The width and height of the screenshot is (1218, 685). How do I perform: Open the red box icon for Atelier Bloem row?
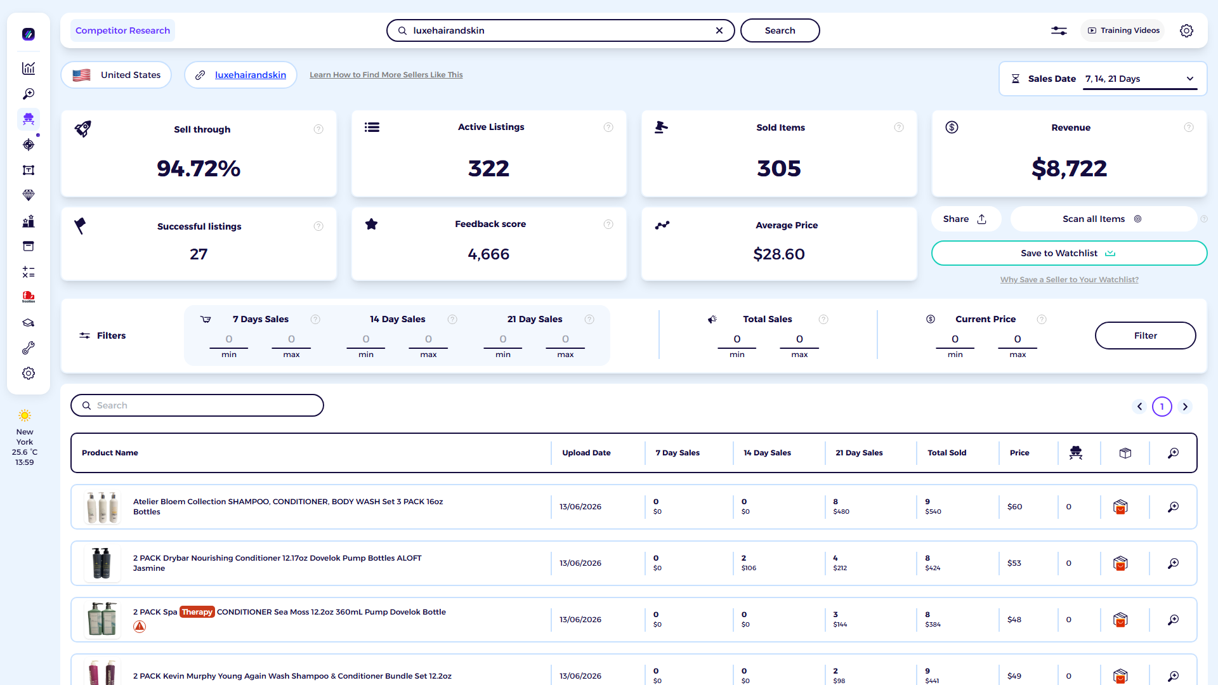click(1120, 507)
